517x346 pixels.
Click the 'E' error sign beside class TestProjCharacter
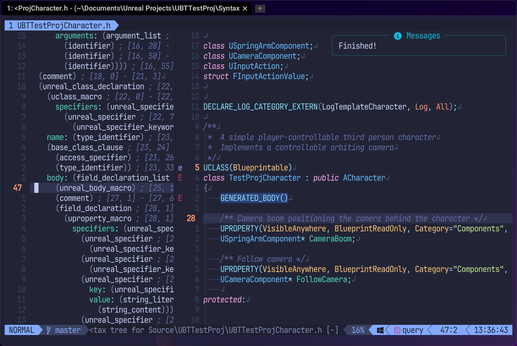[180, 178]
